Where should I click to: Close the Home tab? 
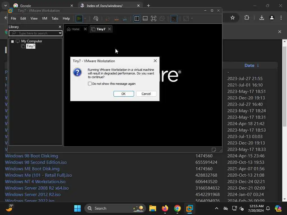coord(85,29)
